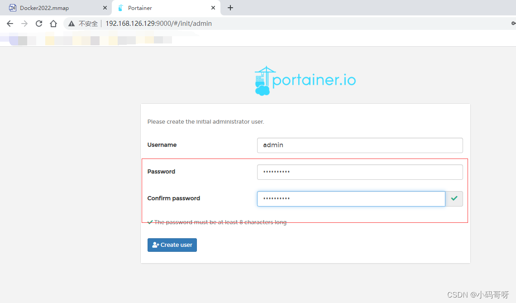Focus the Username field containing admin
516x303 pixels.
pyautogui.click(x=360, y=145)
